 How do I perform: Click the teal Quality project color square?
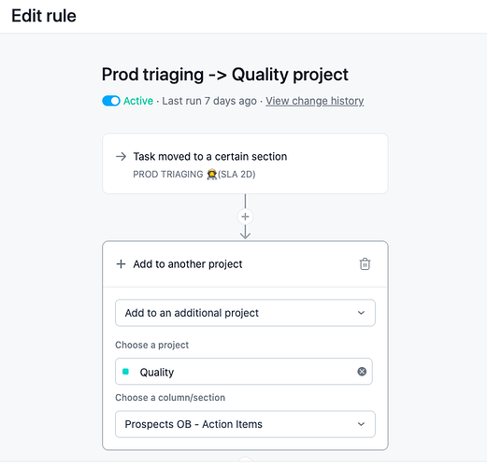click(125, 372)
